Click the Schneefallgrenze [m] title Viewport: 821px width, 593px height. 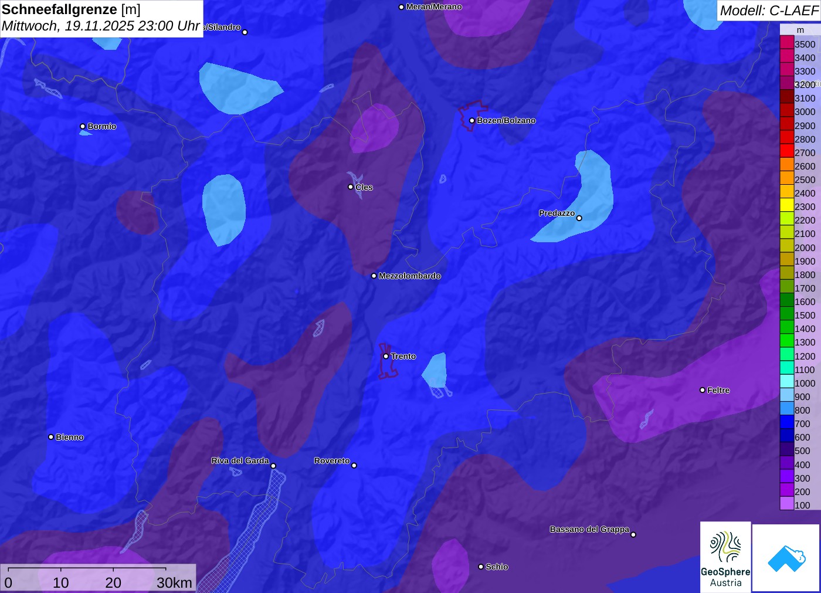click(71, 9)
